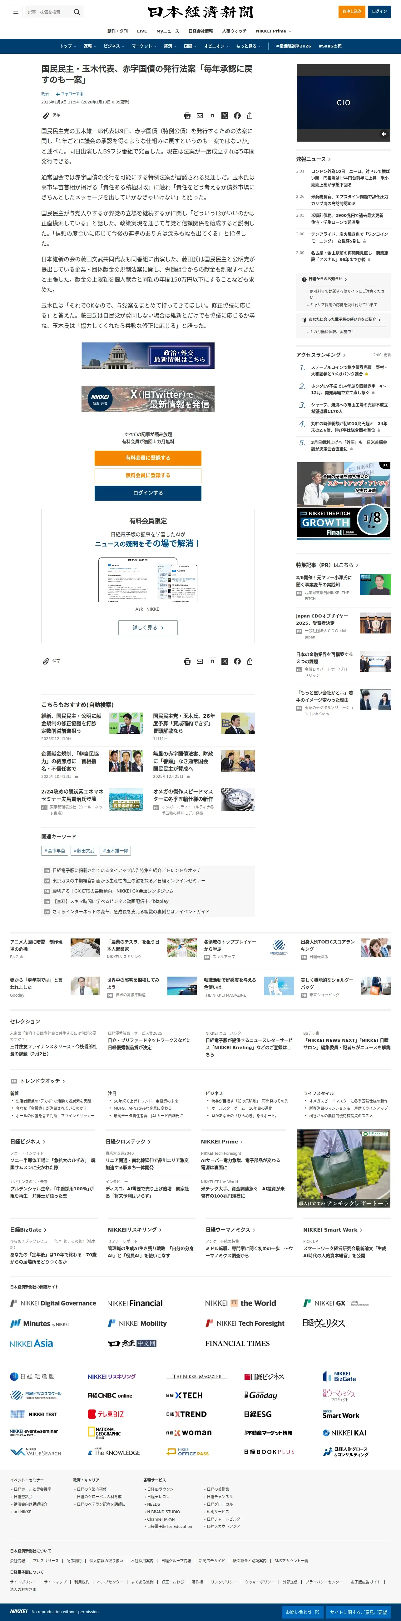
Task: Open Myニュース in the header menu
Action: [x=168, y=31]
